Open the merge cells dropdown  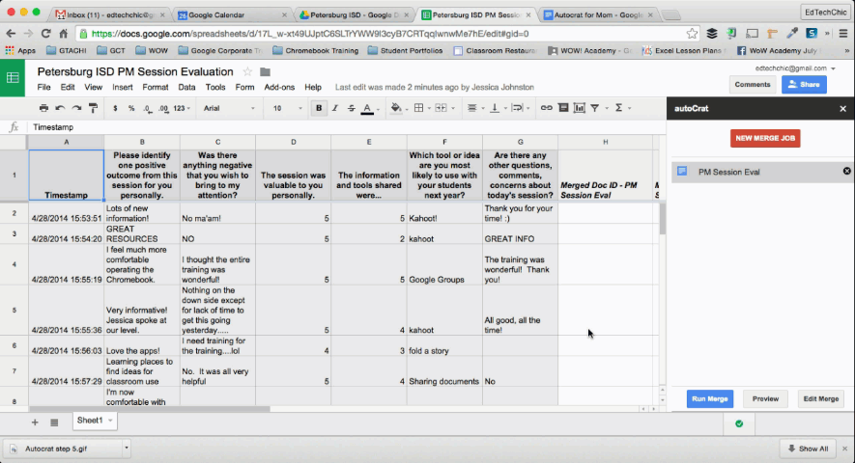coord(445,108)
